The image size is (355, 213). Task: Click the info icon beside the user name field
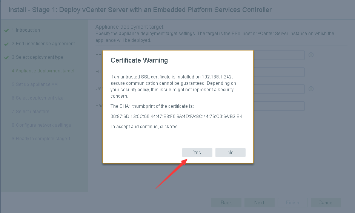311,89
